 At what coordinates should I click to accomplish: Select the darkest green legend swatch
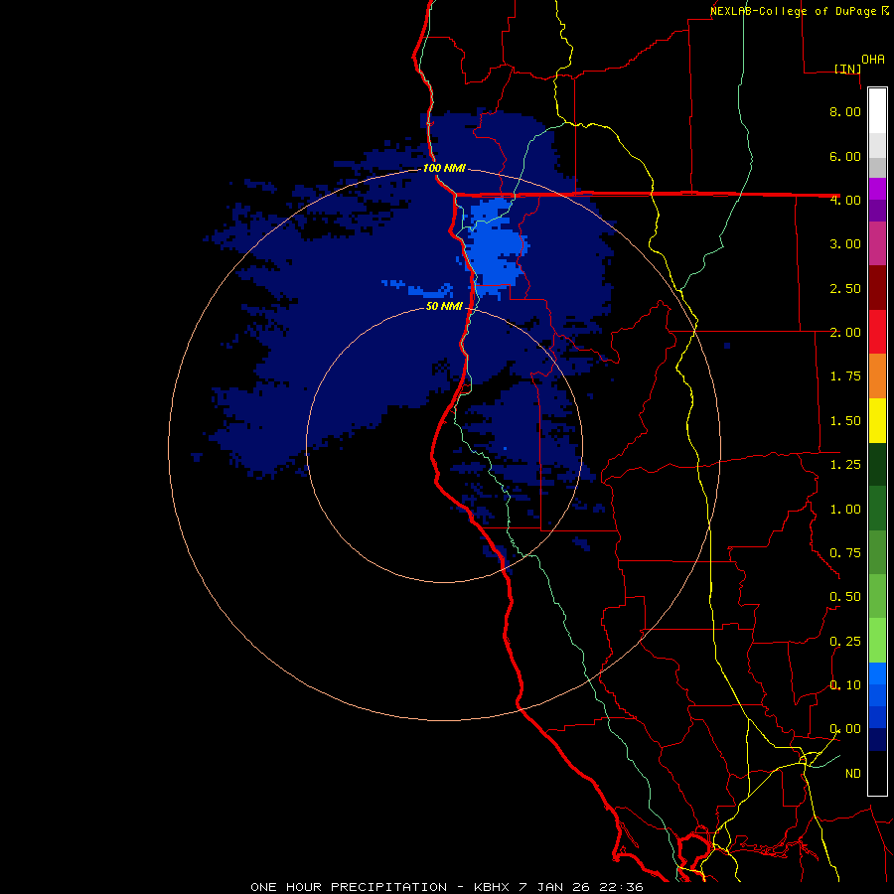[x=877, y=465]
